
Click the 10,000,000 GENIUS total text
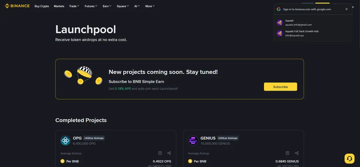(x=215, y=144)
